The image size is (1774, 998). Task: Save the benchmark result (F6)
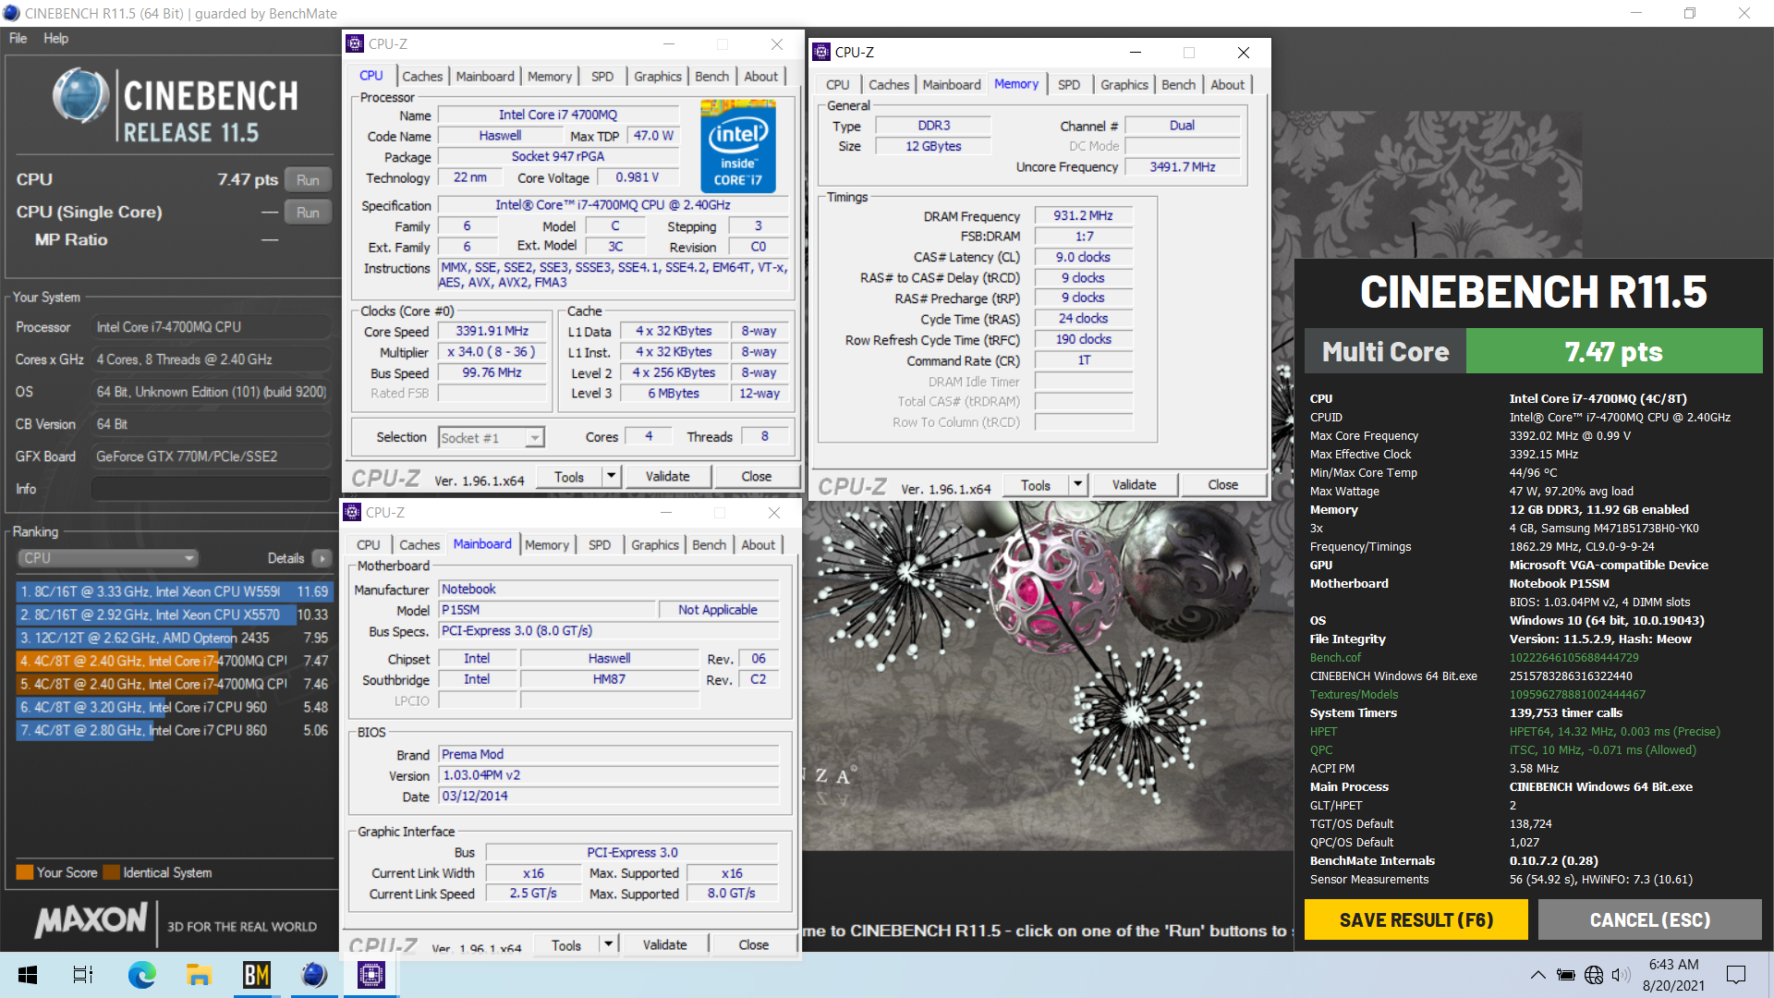click(x=1416, y=920)
